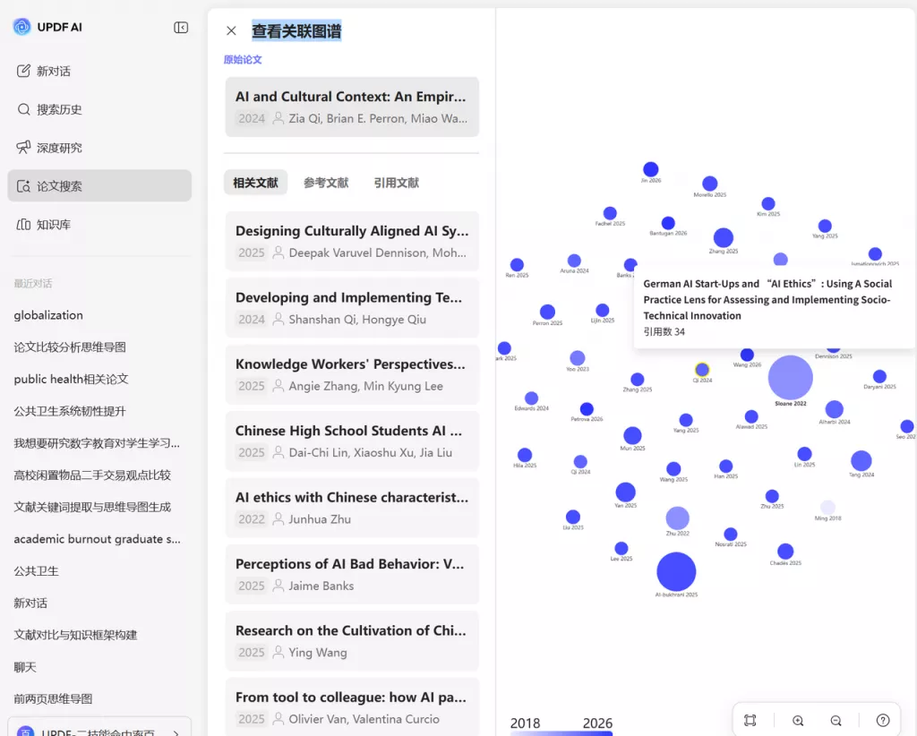This screenshot has height=736, width=917.
Task: Switch to the 参考文献 tab
Action: tap(326, 183)
